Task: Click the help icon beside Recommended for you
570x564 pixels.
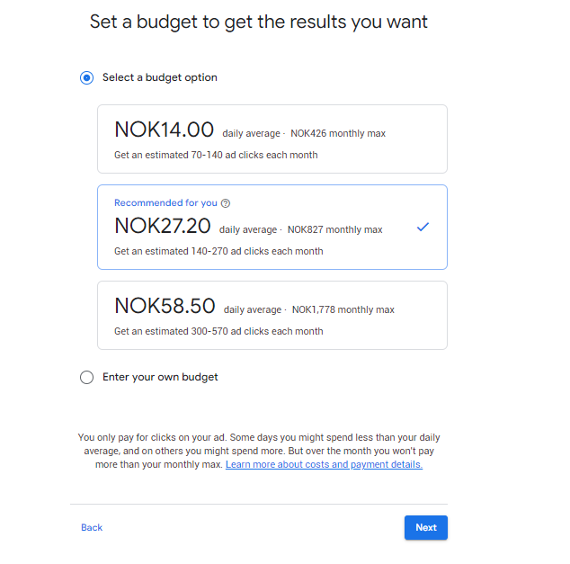Action: [225, 203]
